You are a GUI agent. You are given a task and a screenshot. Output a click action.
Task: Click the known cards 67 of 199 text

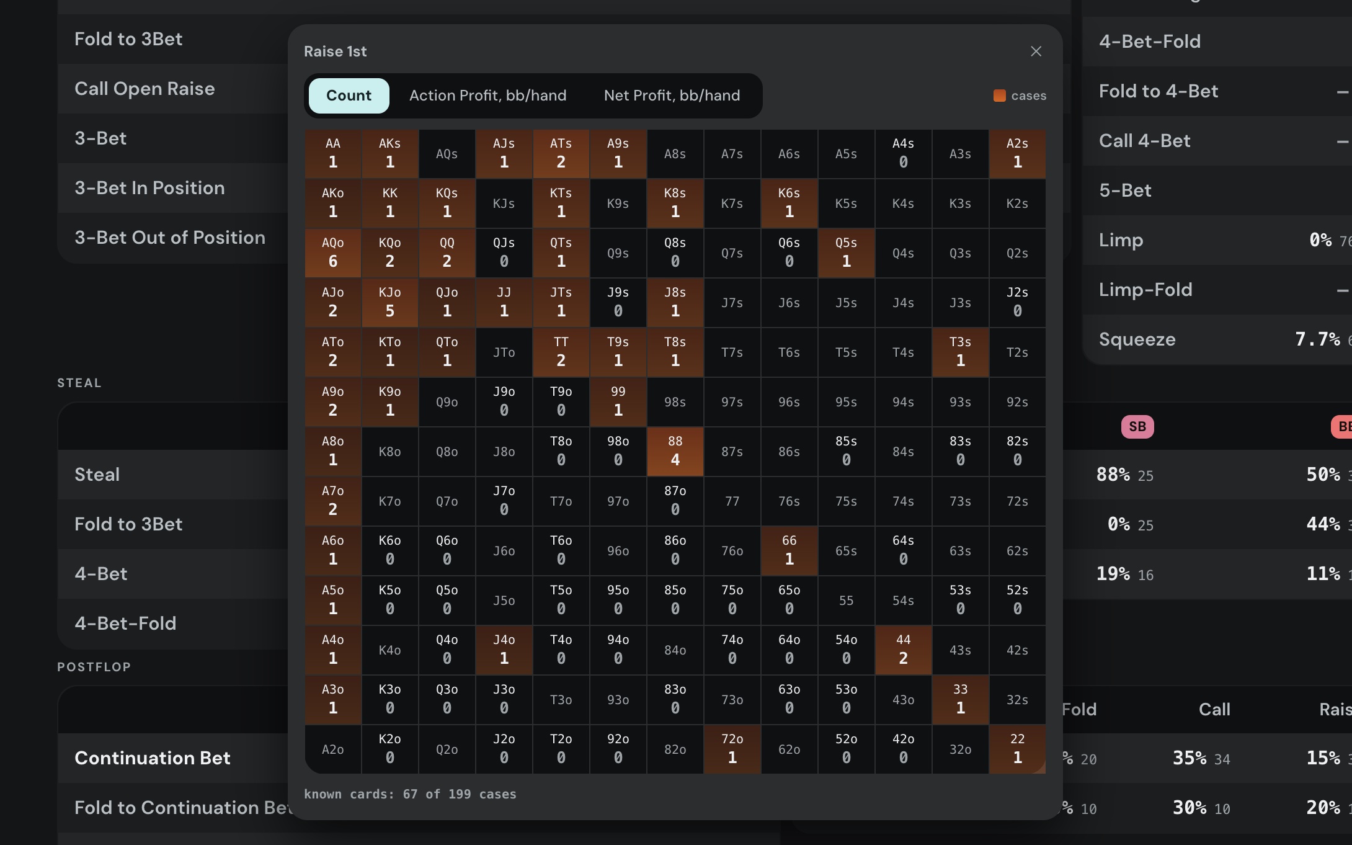tap(410, 794)
